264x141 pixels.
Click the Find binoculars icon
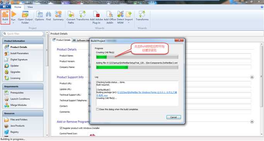coord(48,14)
